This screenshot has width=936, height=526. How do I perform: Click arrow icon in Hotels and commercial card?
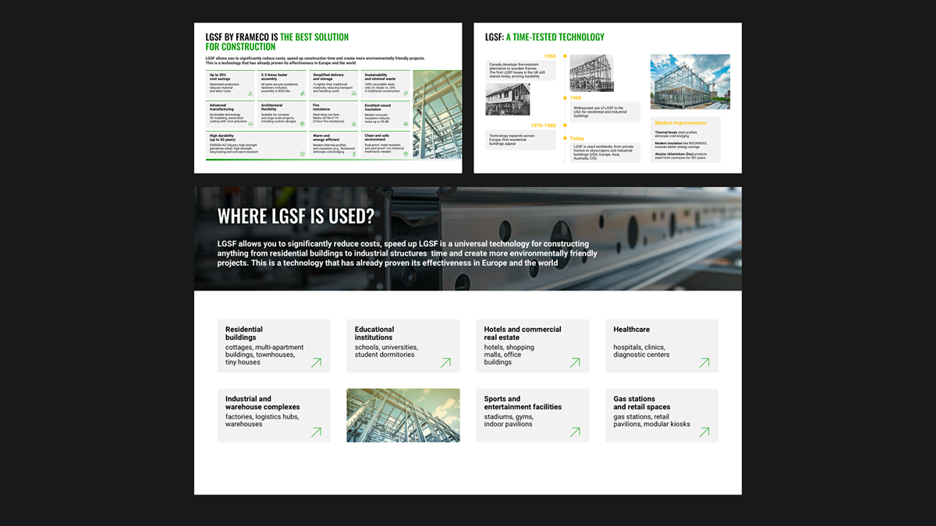point(575,362)
